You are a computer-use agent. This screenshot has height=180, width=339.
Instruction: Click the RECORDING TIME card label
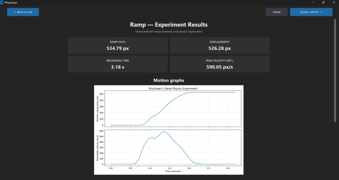(118, 61)
